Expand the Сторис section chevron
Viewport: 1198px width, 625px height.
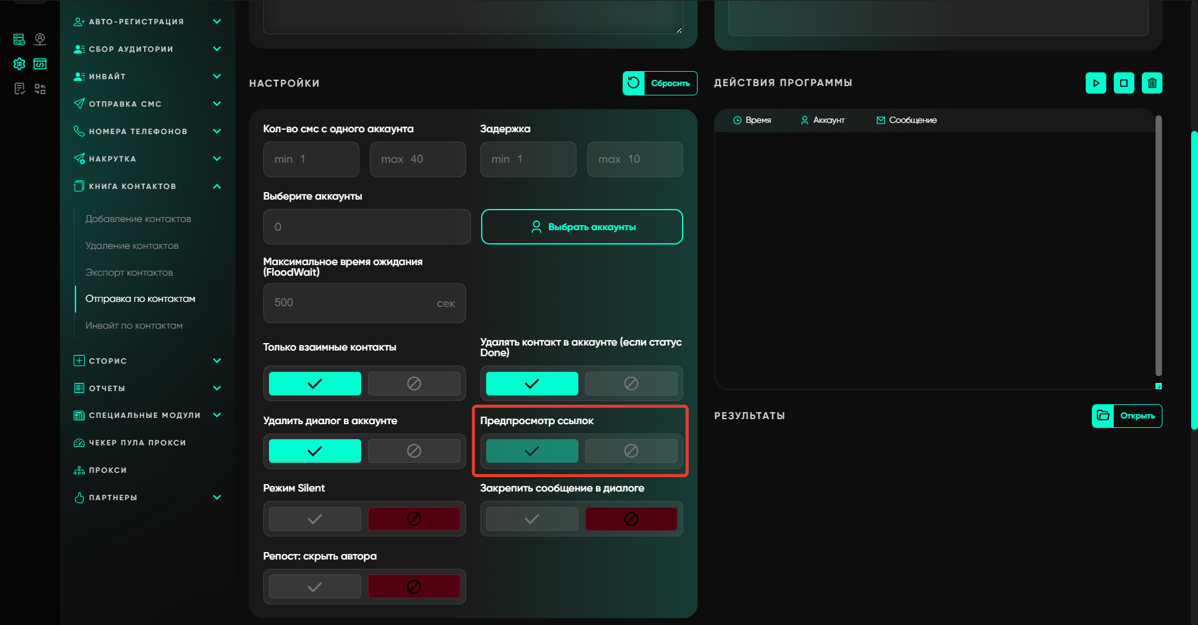point(217,361)
